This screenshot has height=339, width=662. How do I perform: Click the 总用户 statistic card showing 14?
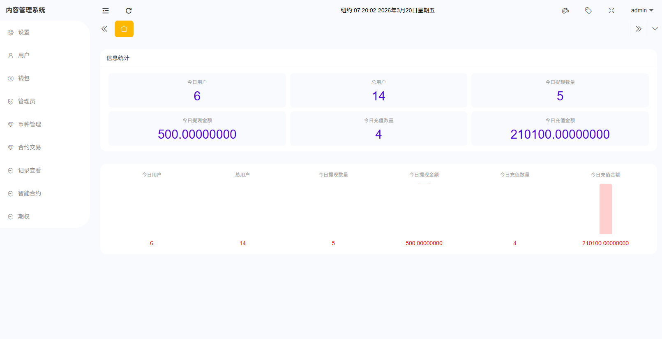378,91
